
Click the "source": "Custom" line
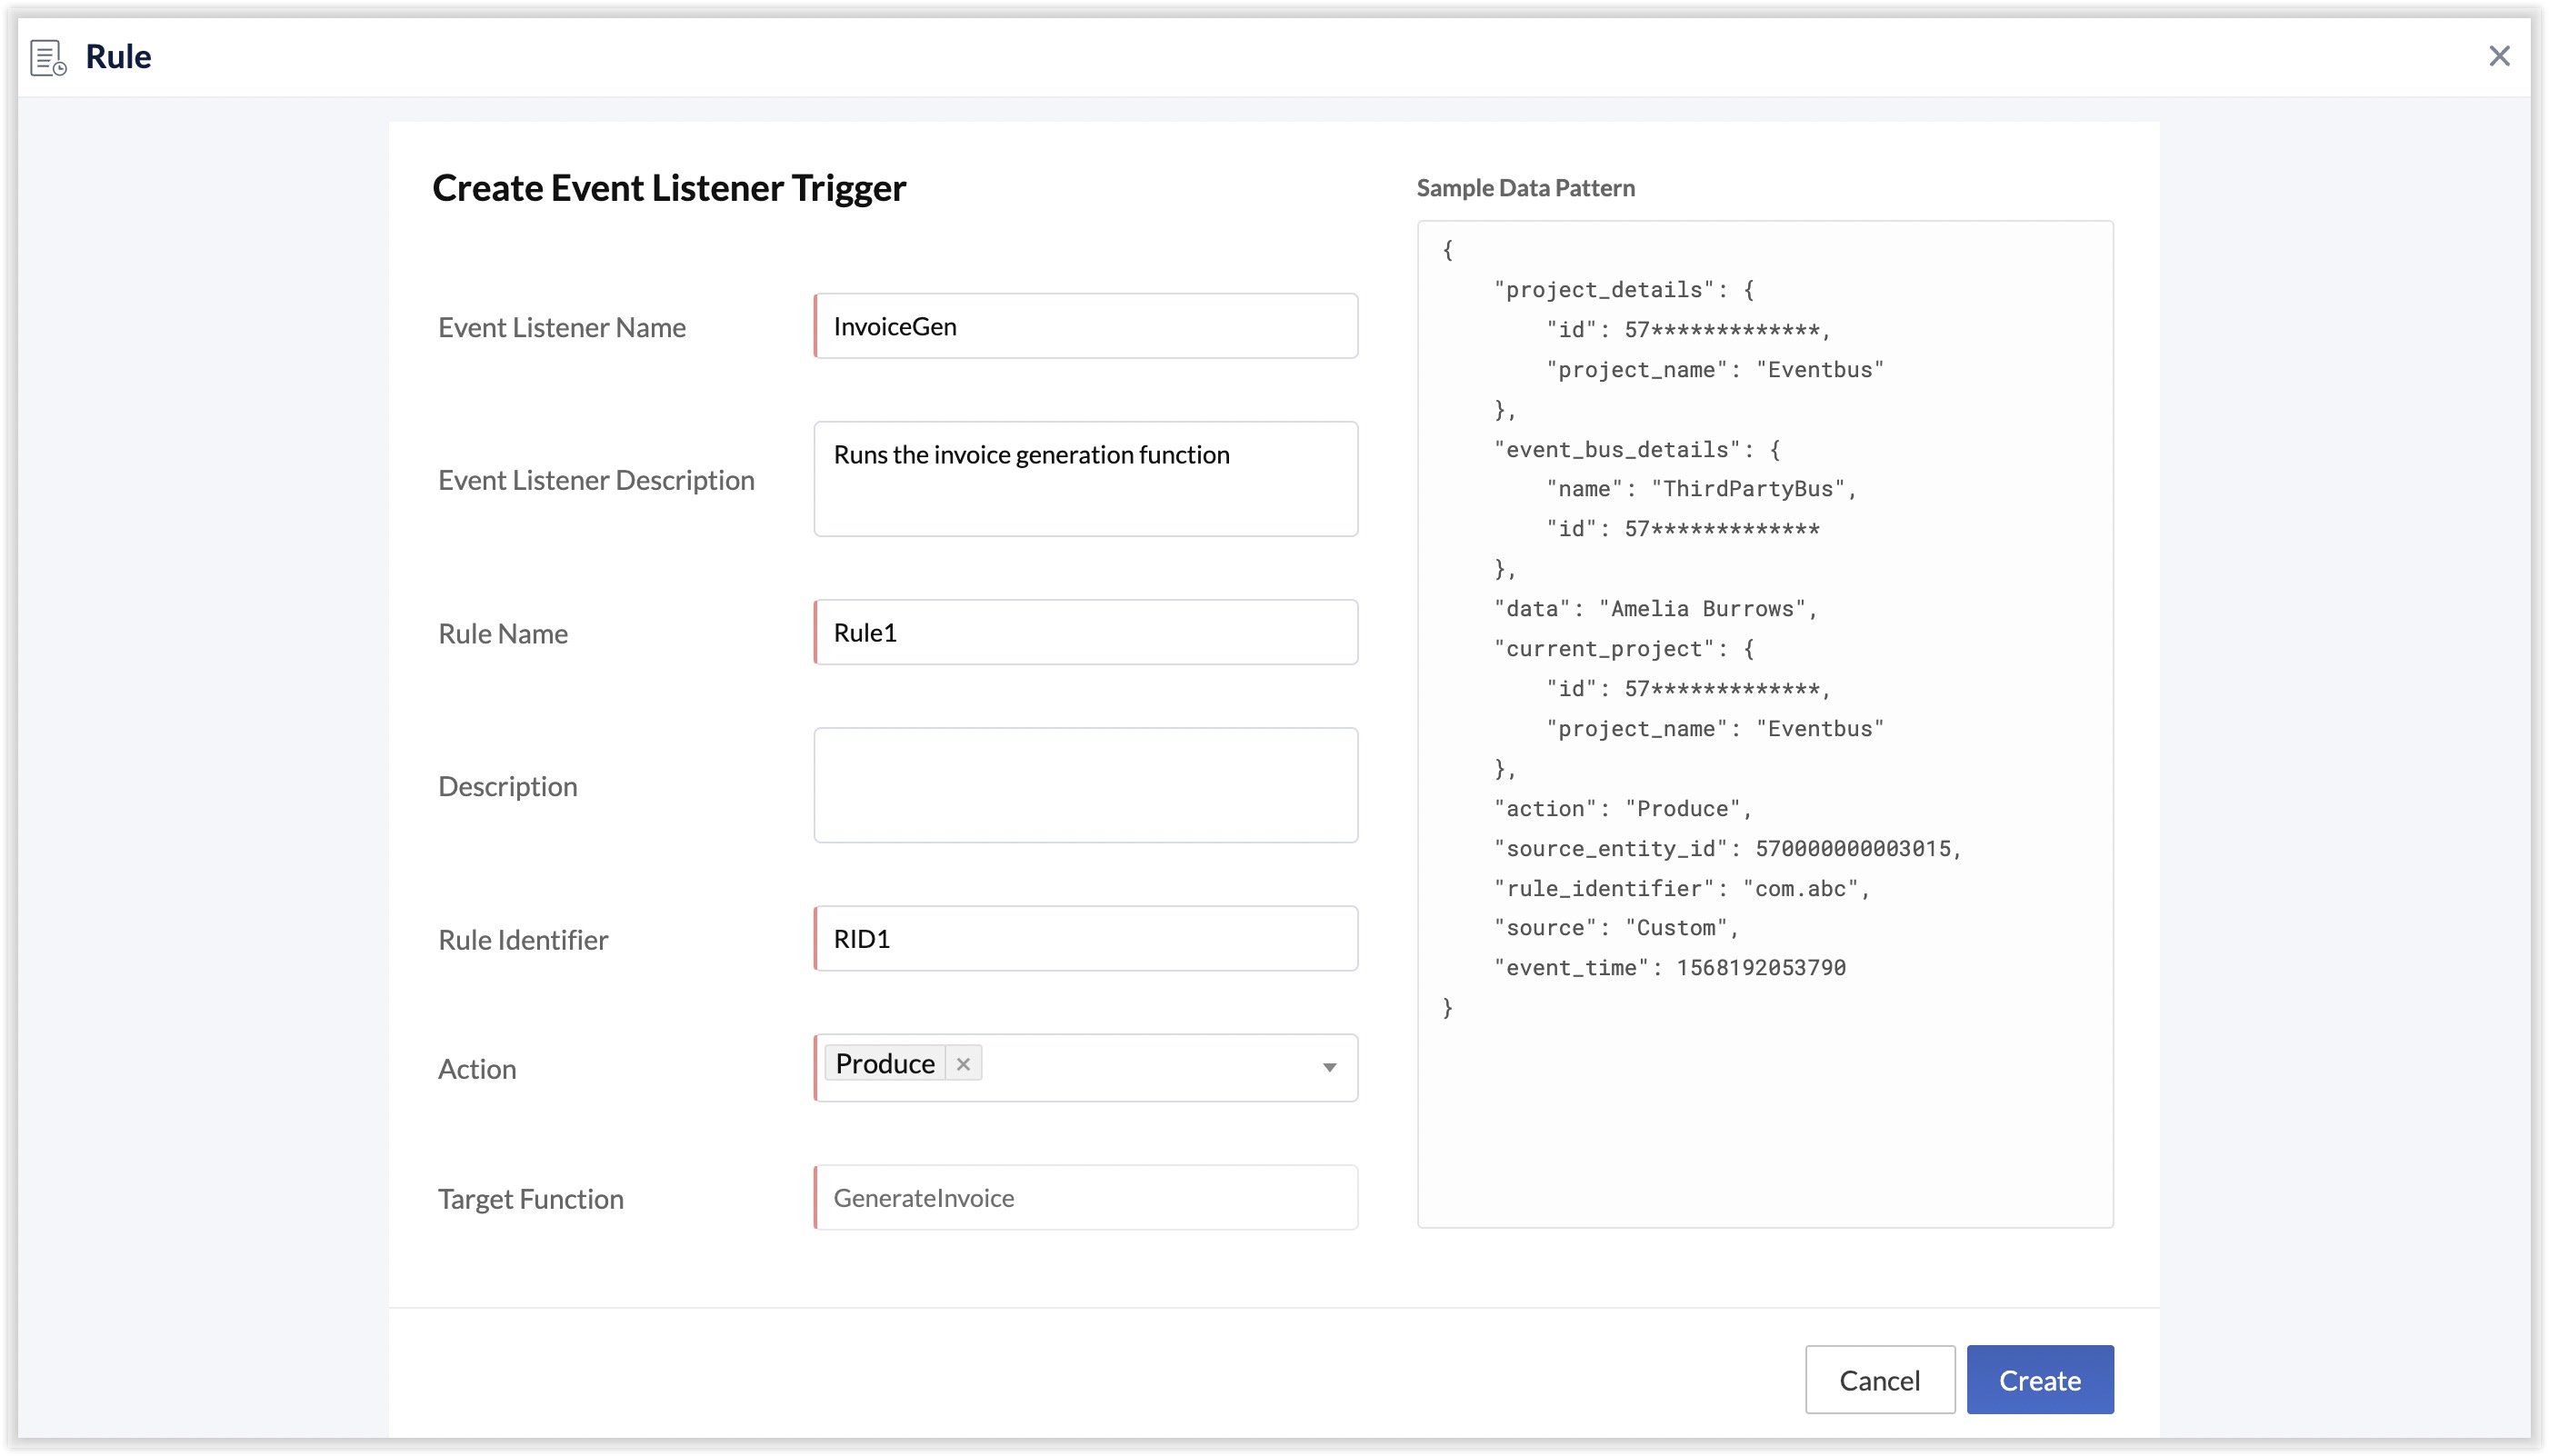click(1616, 928)
